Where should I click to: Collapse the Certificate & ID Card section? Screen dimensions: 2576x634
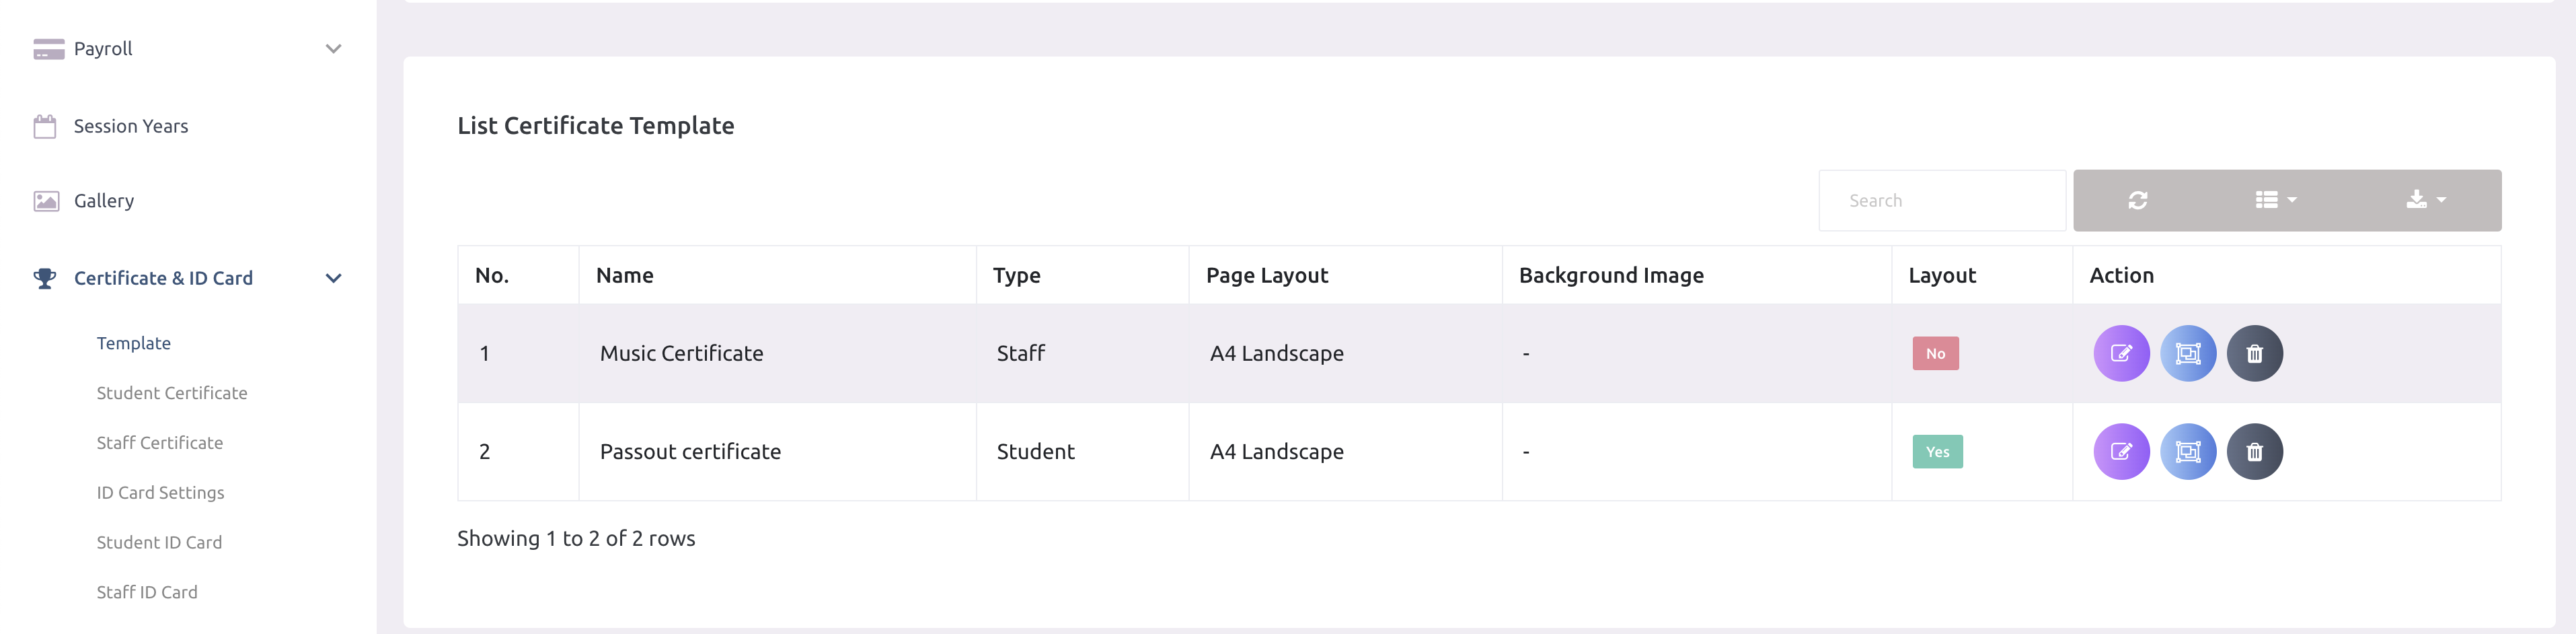(334, 278)
